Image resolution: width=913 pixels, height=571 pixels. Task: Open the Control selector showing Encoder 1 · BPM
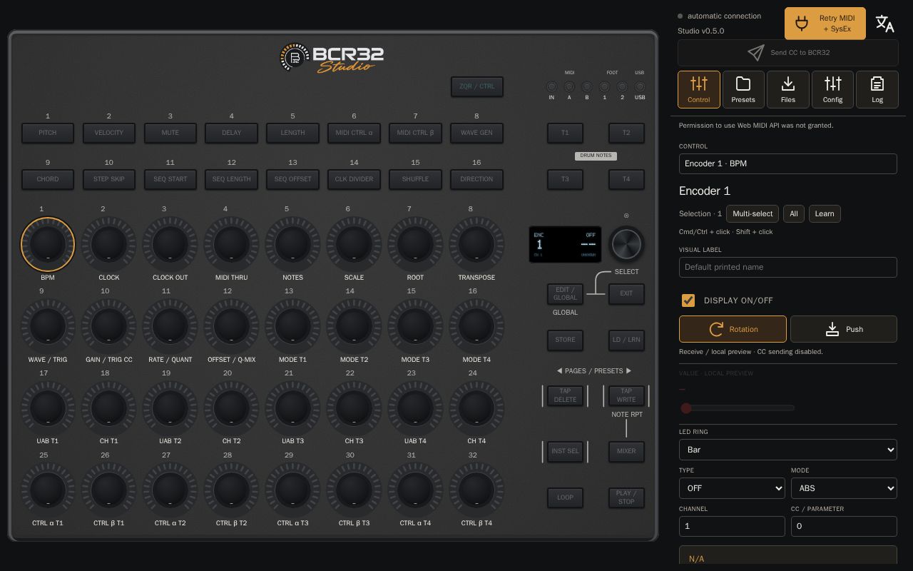[788, 163]
